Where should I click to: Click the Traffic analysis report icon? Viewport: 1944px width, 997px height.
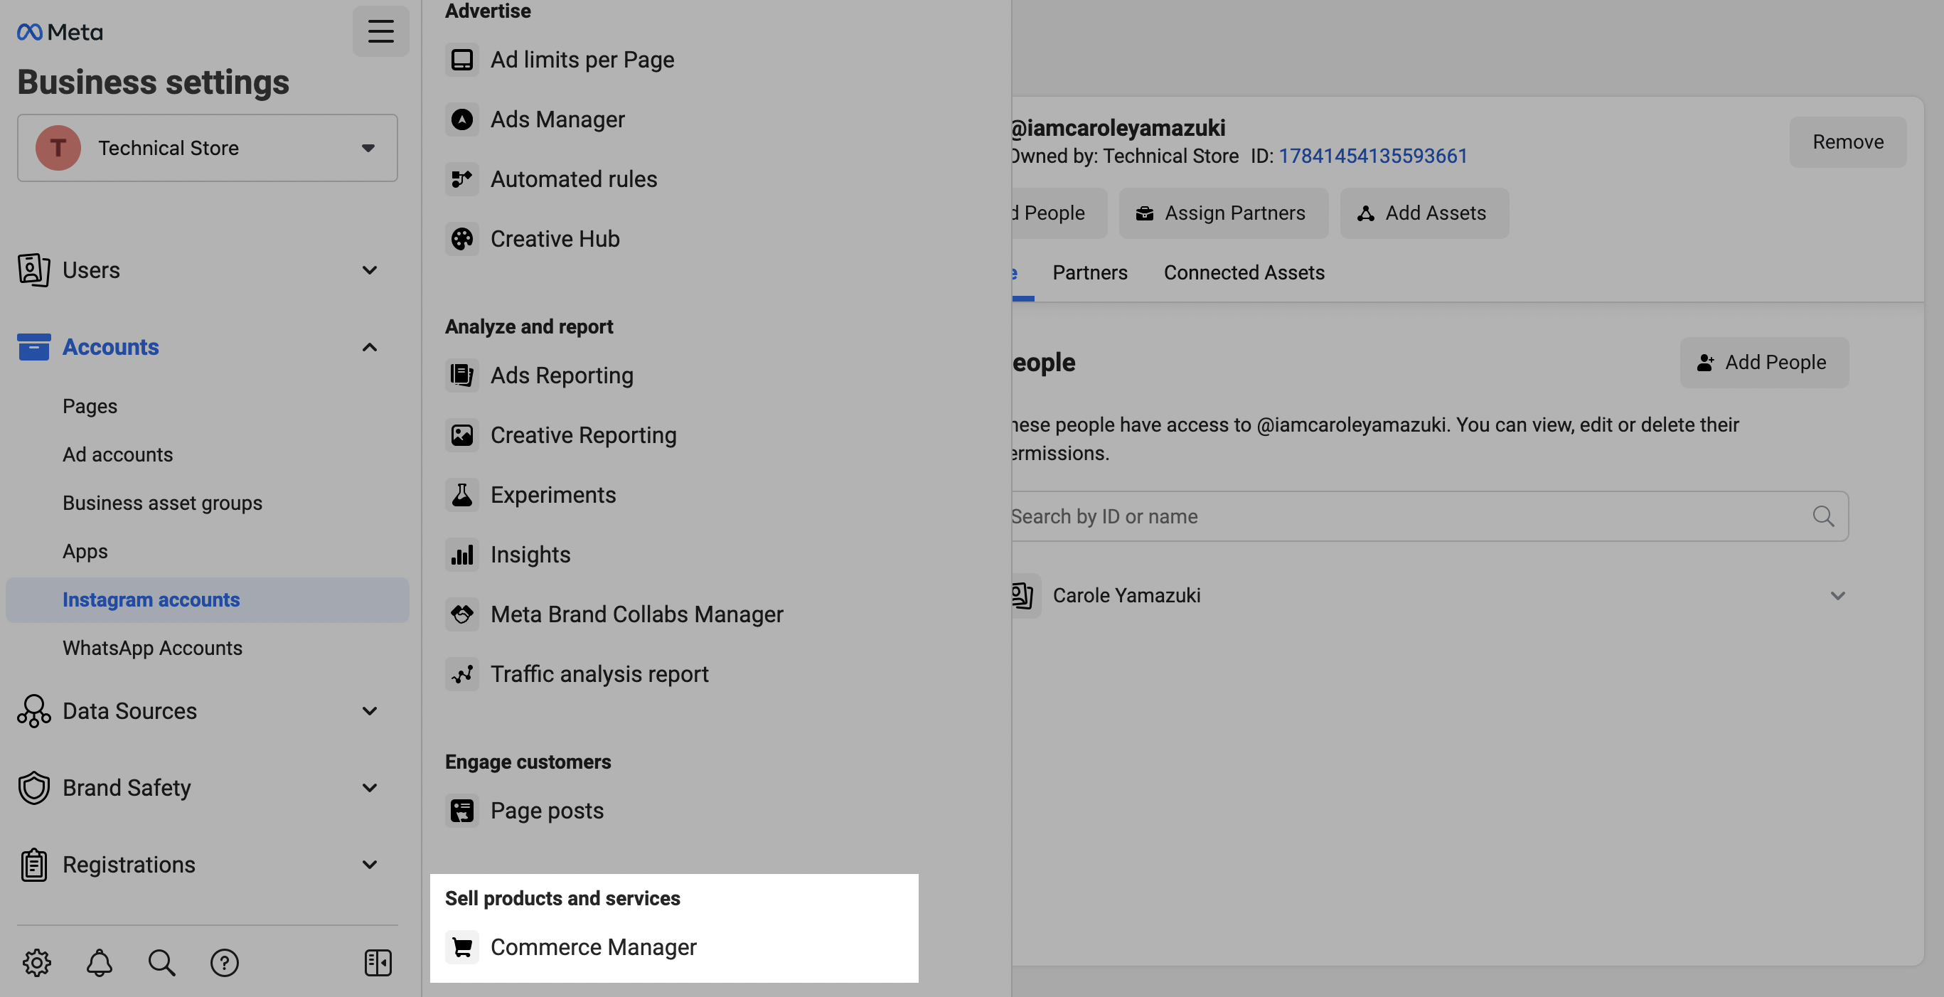460,673
